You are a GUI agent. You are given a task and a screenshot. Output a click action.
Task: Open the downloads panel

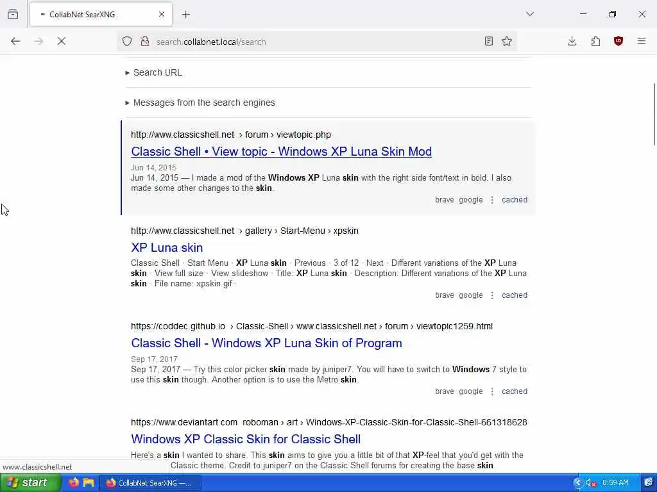pos(572,41)
